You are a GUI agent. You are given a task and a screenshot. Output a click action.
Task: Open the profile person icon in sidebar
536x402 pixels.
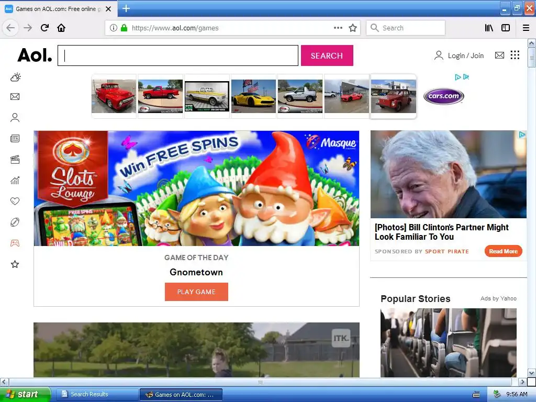(15, 118)
